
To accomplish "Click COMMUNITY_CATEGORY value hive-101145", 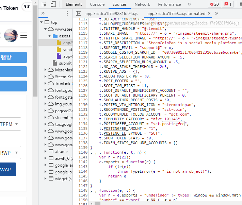I will pos(165,119).
